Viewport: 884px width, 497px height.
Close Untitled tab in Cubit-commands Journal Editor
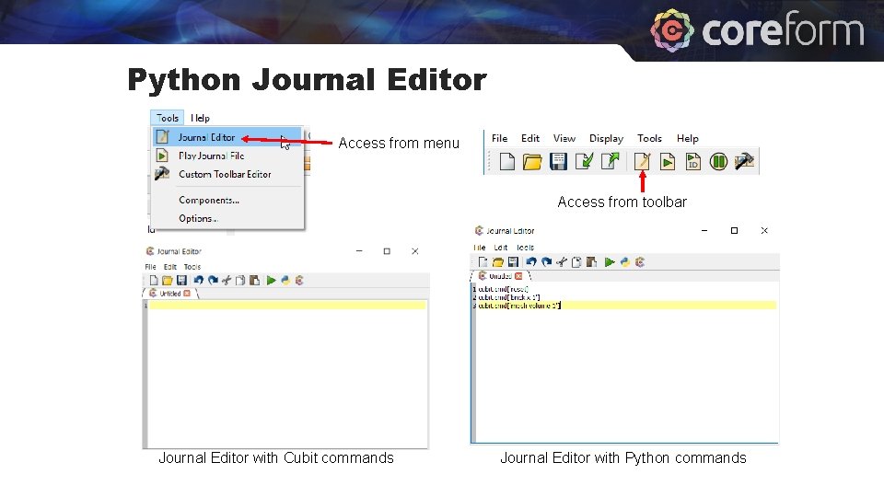(187, 294)
